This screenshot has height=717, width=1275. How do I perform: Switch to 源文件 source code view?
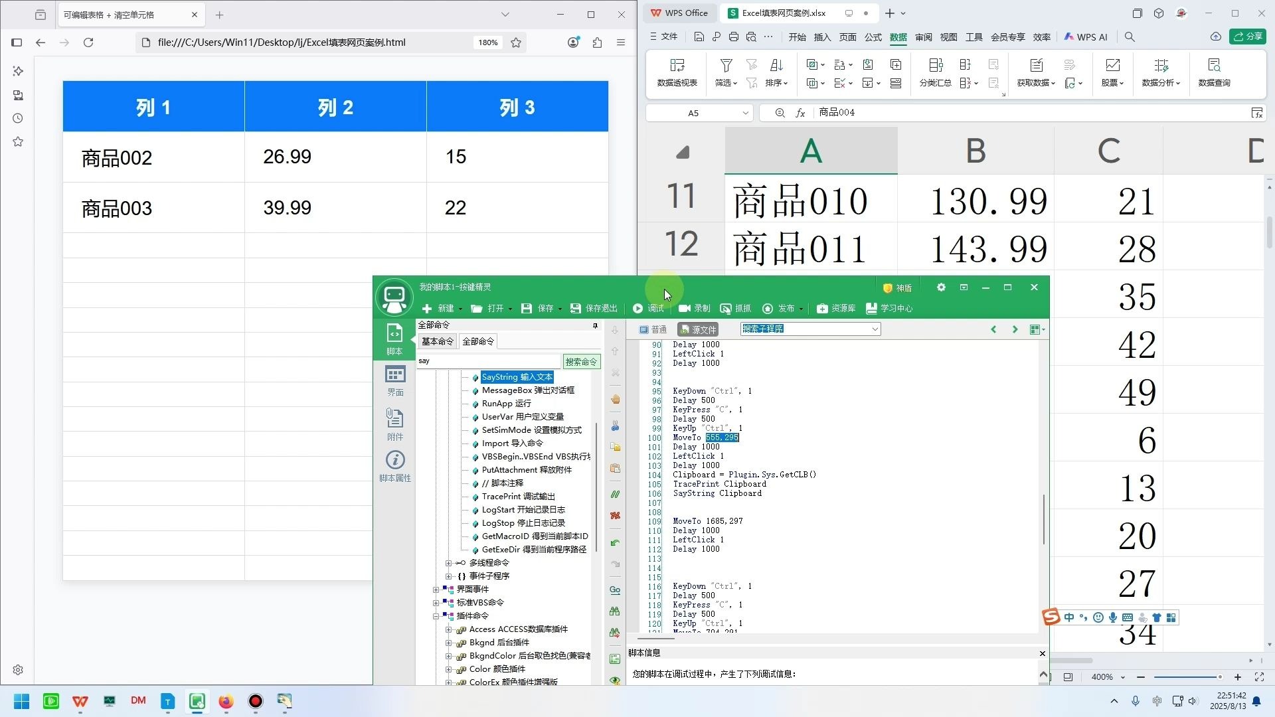pos(697,329)
